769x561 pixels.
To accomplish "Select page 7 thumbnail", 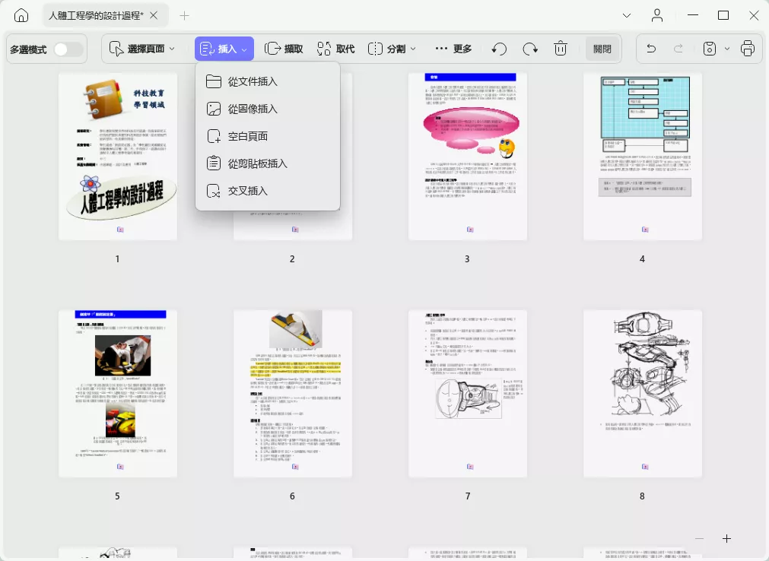I will click(x=468, y=394).
